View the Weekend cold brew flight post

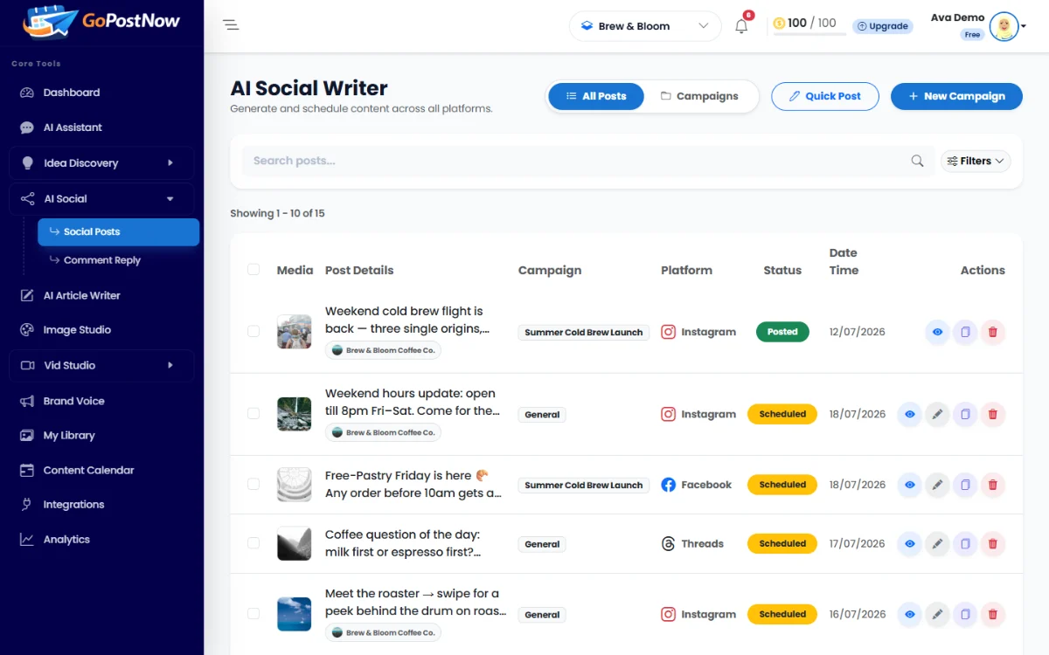pyautogui.click(x=937, y=332)
